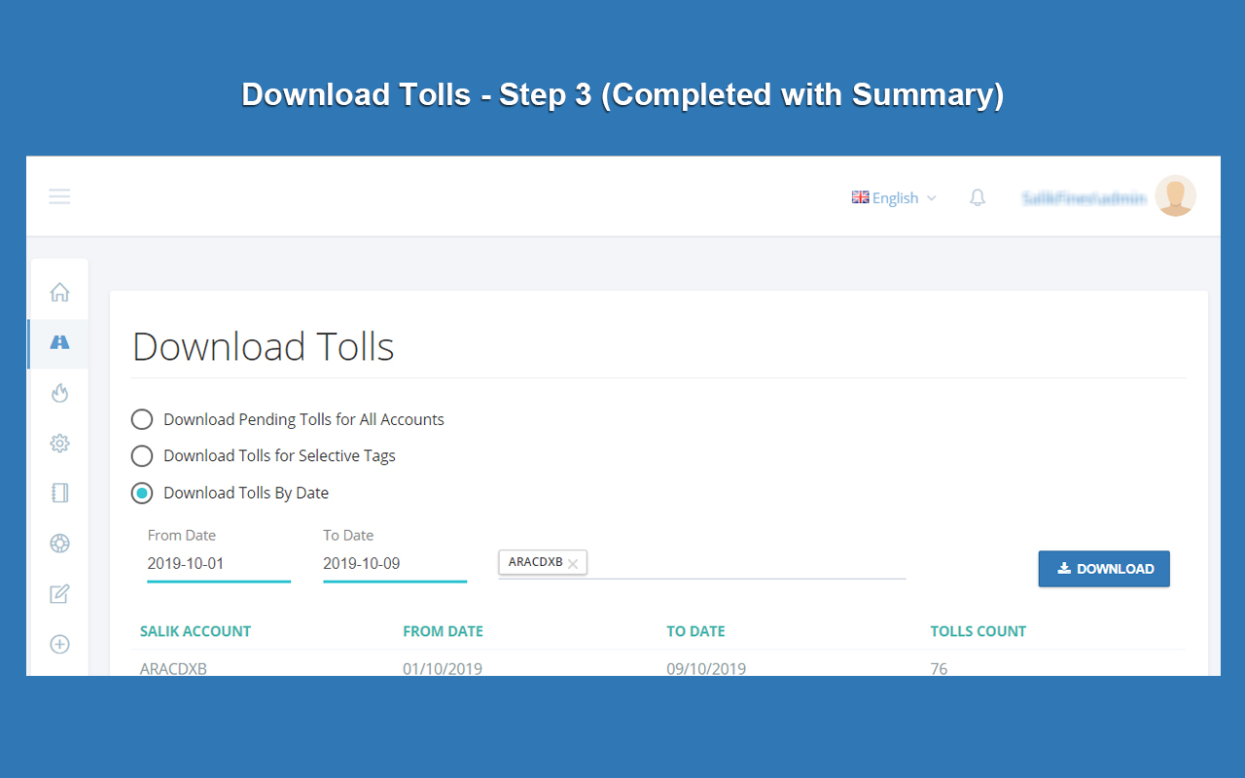Edit the From Date field

click(x=218, y=564)
